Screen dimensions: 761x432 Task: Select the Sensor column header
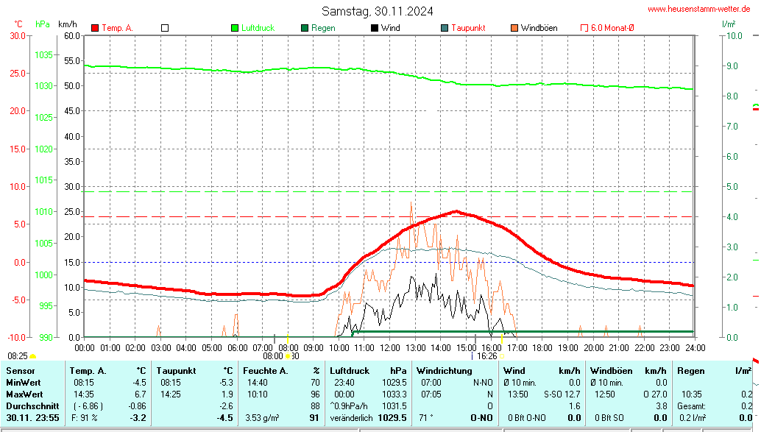(x=21, y=371)
